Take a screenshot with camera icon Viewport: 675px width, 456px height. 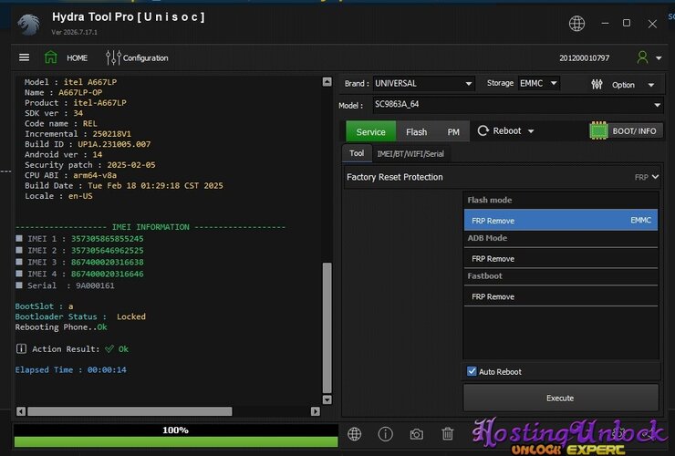click(416, 434)
